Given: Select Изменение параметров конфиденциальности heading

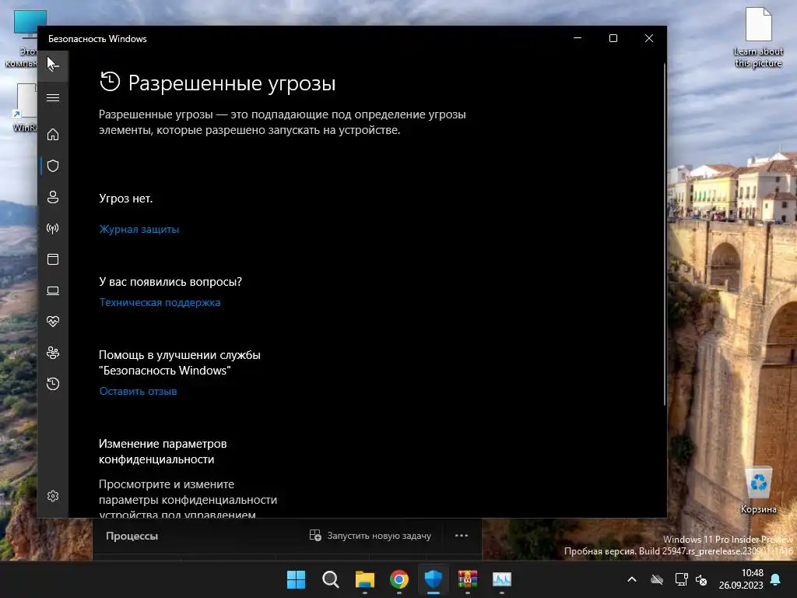Looking at the screenshot, I should click(x=163, y=452).
